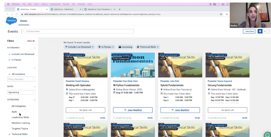Click the Salesforce cloud logo

(x=11, y=21)
